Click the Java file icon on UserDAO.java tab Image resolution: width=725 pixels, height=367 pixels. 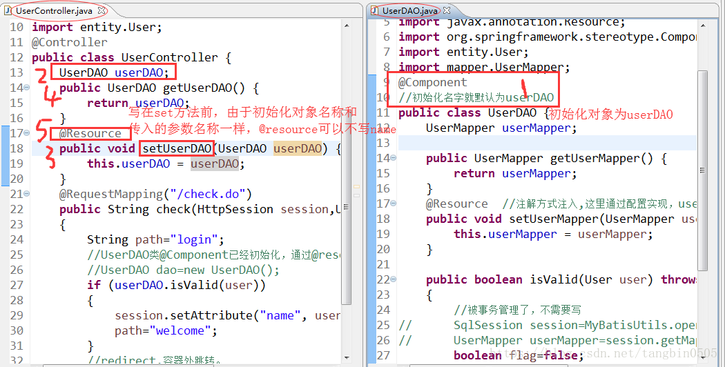coord(374,10)
